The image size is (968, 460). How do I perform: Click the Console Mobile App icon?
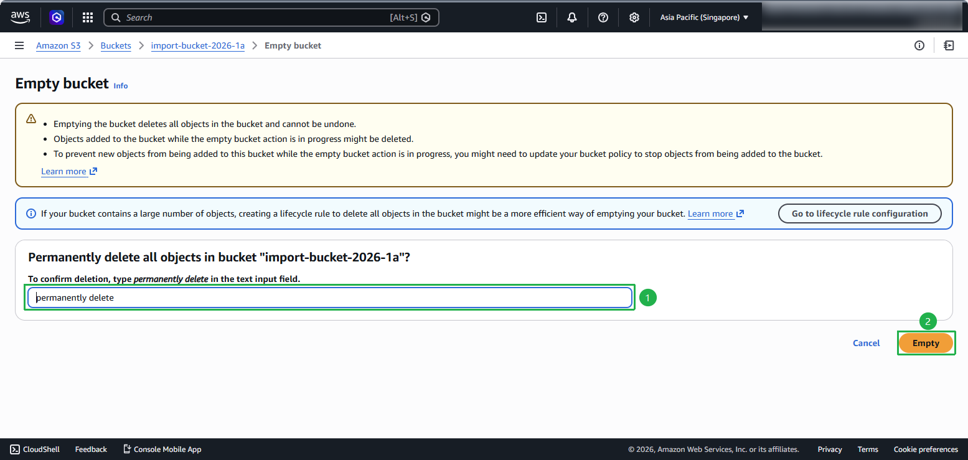click(x=127, y=449)
